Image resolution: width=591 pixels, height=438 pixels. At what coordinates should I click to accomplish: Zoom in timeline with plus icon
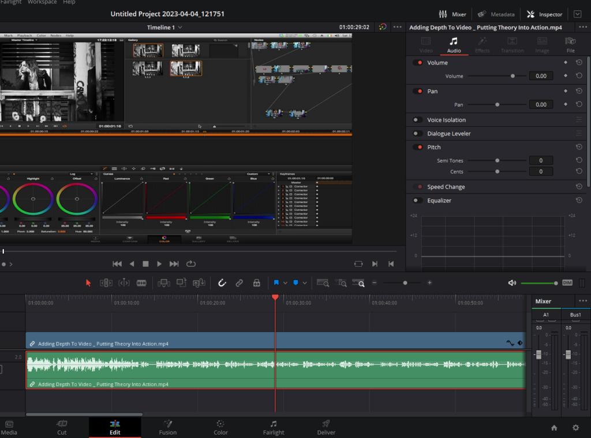point(429,283)
